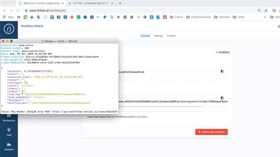
Task: Minimize the terminal with yellow button
Action: pos(7,41)
